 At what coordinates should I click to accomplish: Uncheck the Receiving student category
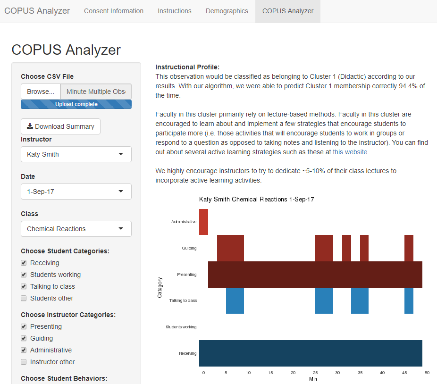click(x=24, y=263)
